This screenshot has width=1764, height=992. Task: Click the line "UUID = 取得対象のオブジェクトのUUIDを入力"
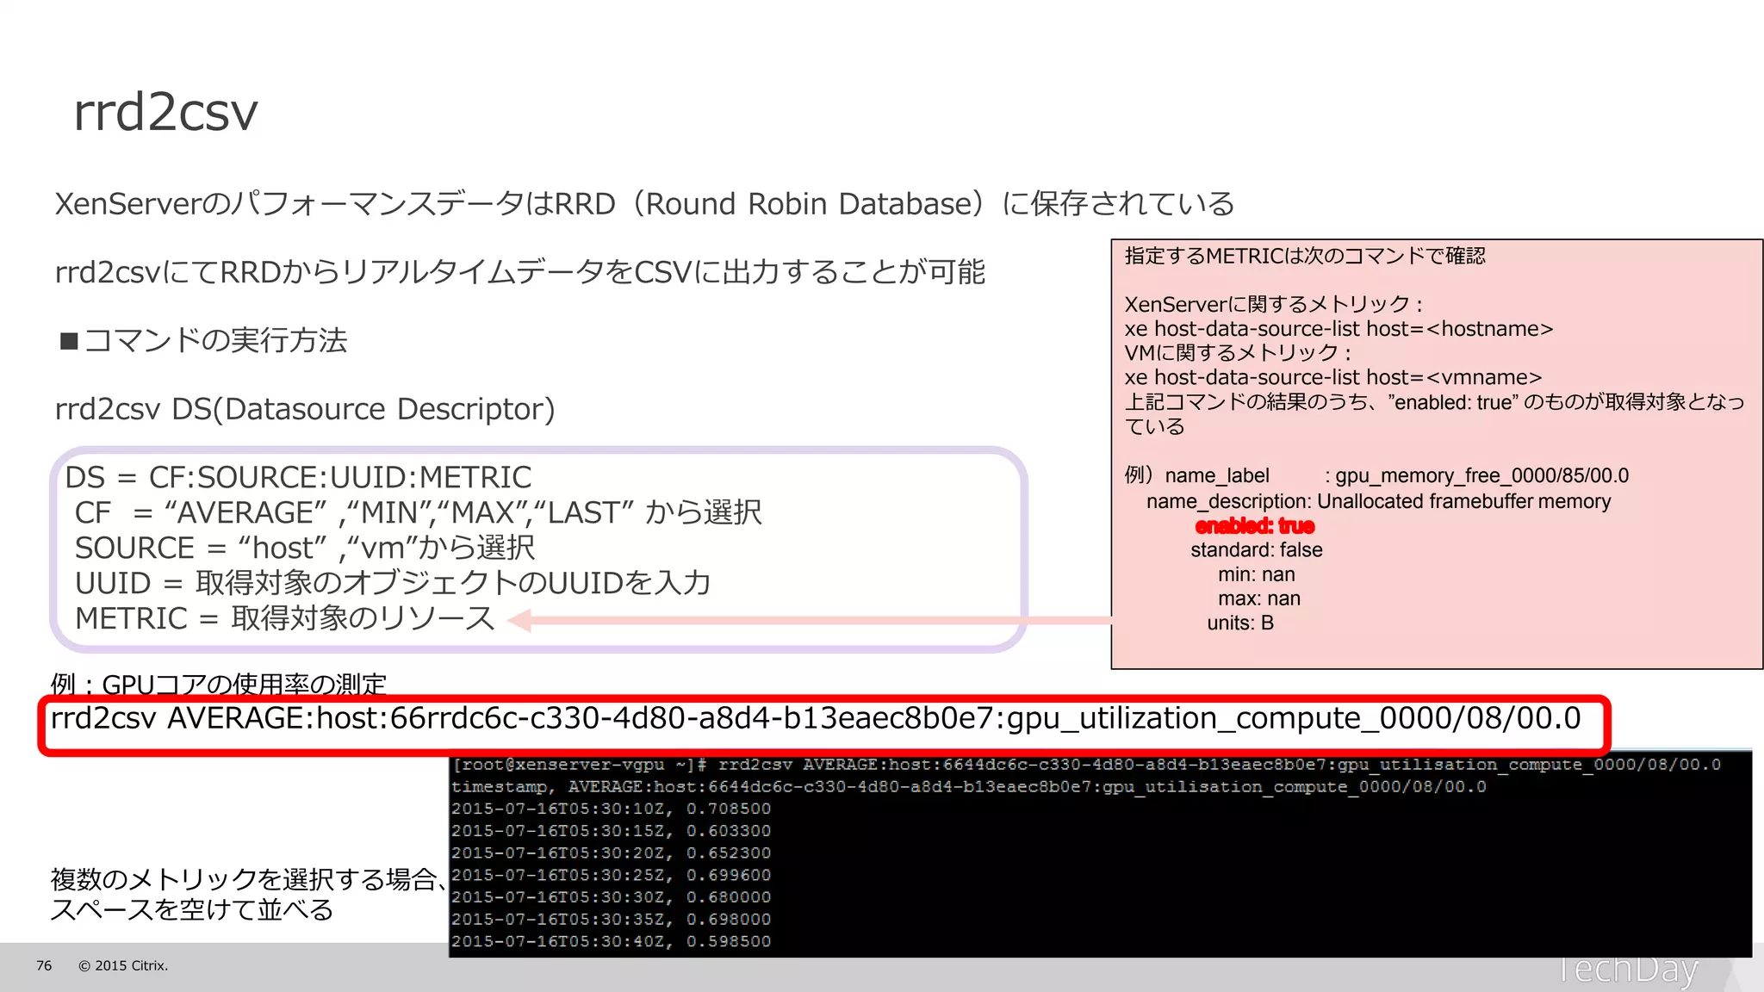coord(393,583)
